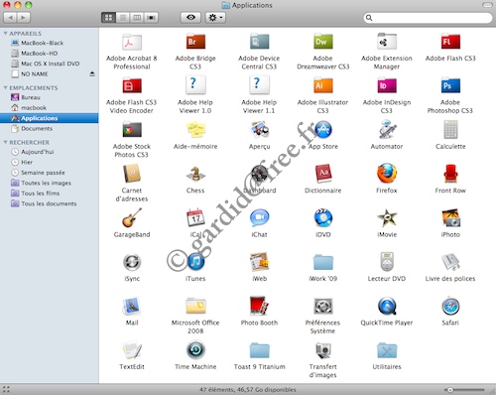
Task: Collapse the RECHERCHER sidebar section
Action: tap(5, 142)
